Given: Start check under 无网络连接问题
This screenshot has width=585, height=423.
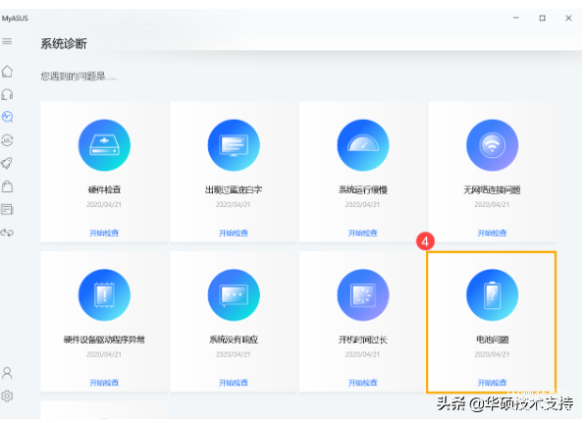Looking at the screenshot, I should 492,234.
